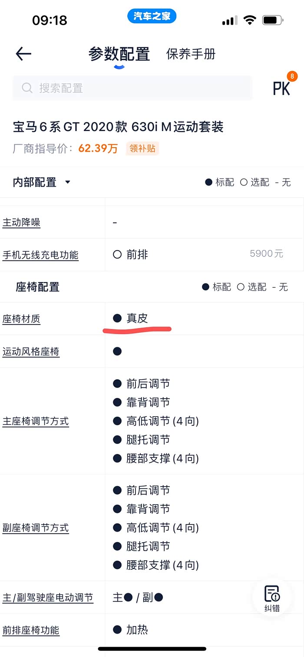The width and height of the screenshot is (304, 657).
Task: Select the 前排 optional wireless charging circle
Action: 117,255
